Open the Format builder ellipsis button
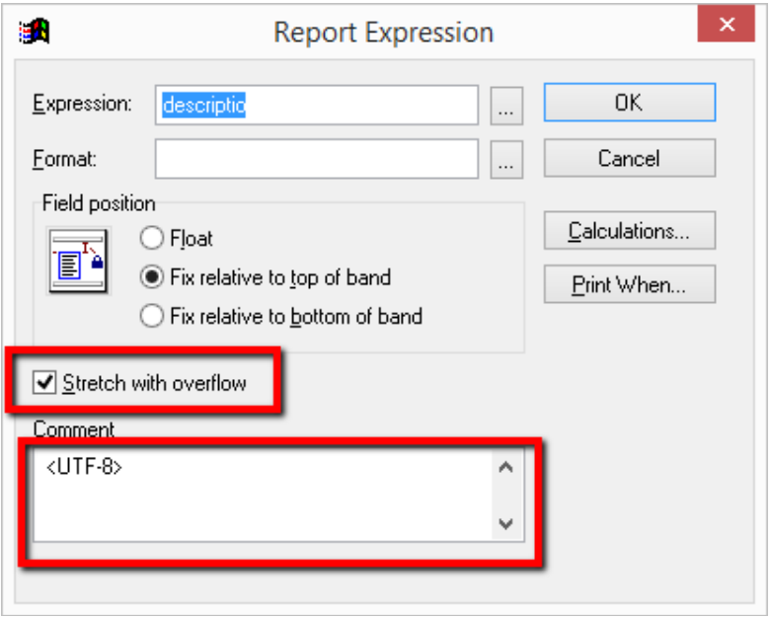 point(505,160)
